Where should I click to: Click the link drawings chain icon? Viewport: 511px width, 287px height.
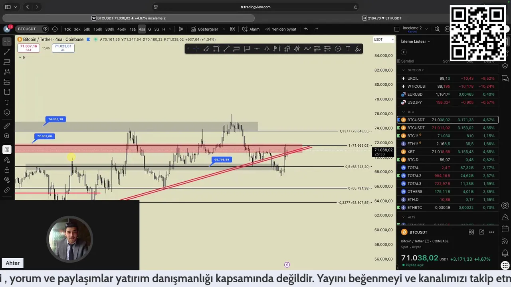tap(7, 190)
